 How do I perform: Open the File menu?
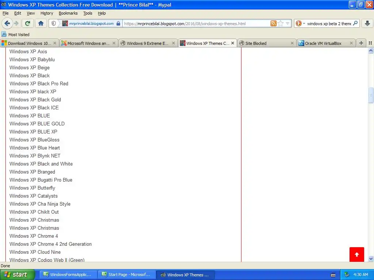coord(5,13)
